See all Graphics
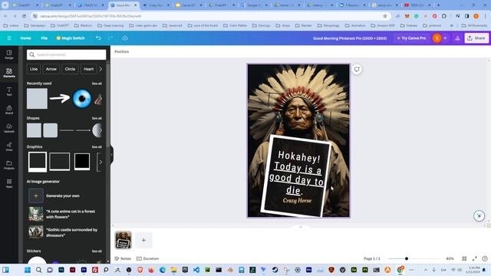The height and width of the screenshot is (276, 491). pos(97,146)
